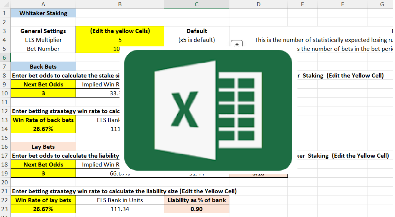395x217 pixels.
Task: Select row 11 header
Action: (x=5, y=102)
